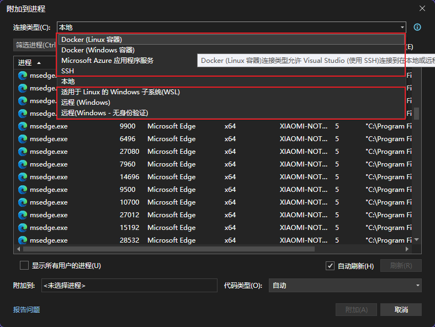Open the 报告问题 link
Viewport: 435px width, 327px height.
point(26,310)
